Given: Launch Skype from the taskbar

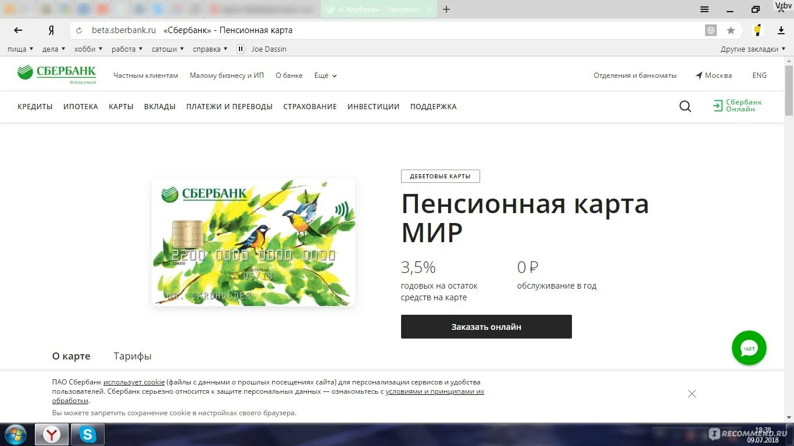Looking at the screenshot, I should tap(88, 434).
